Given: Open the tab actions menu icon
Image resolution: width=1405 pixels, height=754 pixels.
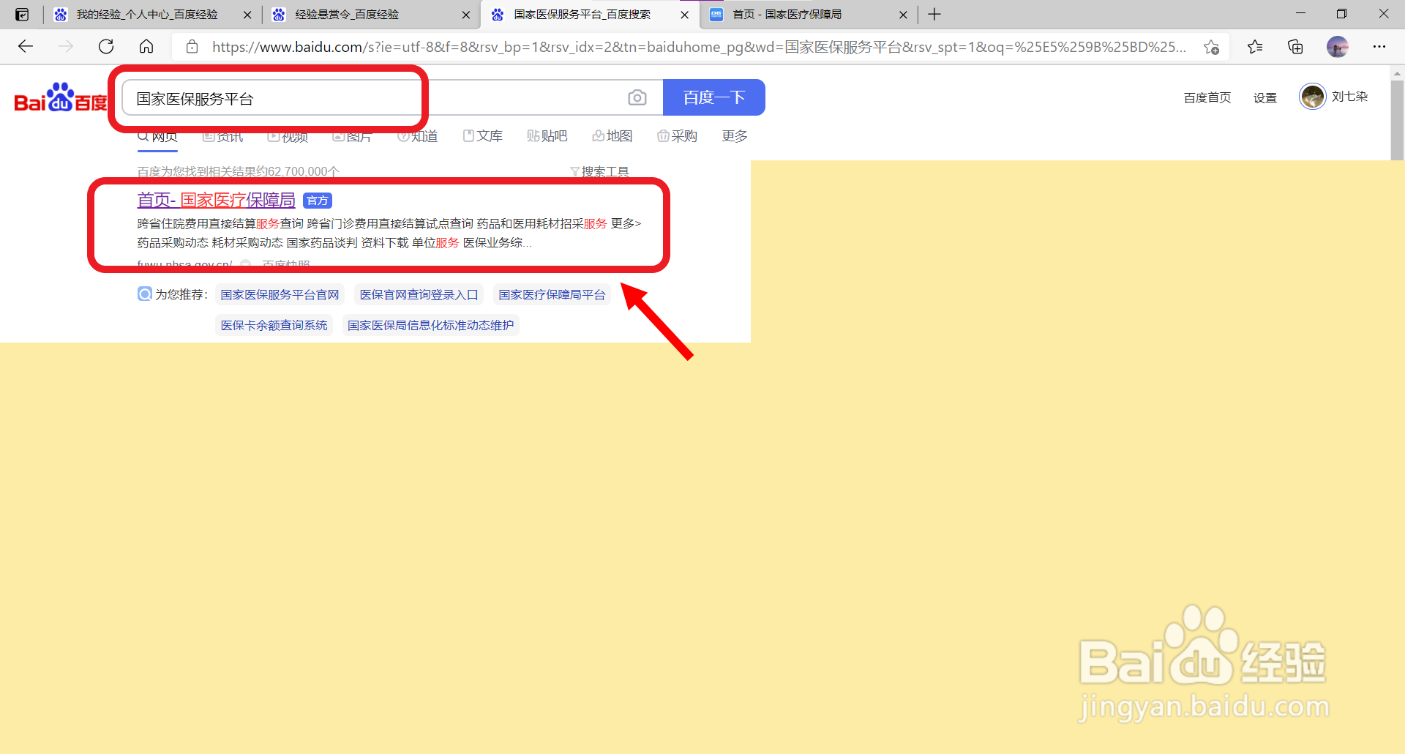Looking at the screenshot, I should coord(22,15).
